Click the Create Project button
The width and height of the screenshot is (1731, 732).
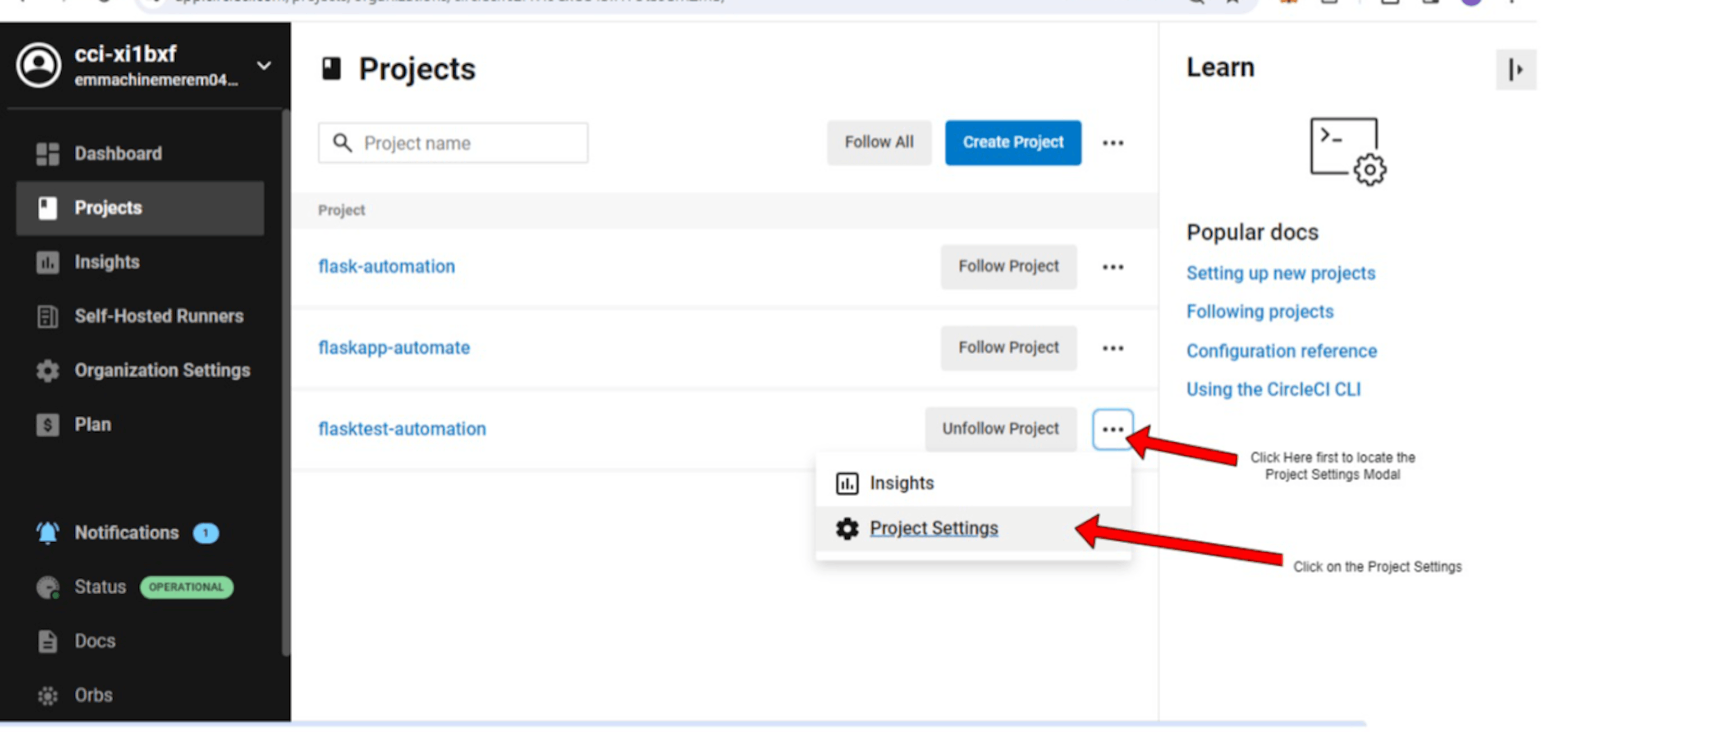[x=1013, y=142]
